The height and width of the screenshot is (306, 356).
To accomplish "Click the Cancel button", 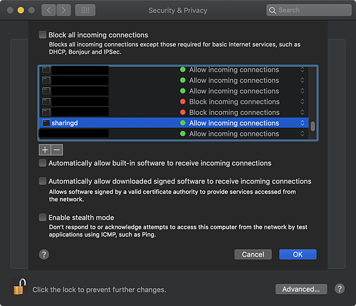I will (253, 254).
